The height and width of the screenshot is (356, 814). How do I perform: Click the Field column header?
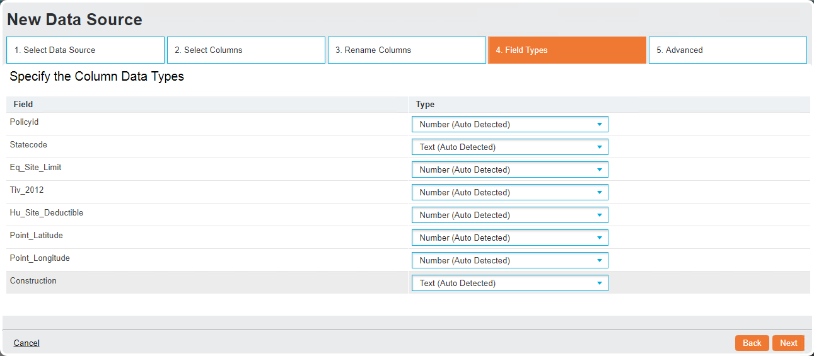click(23, 104)
